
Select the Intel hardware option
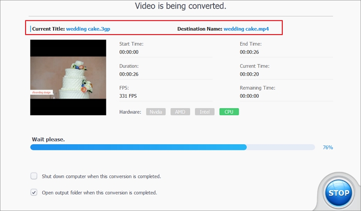pyautogui.click(x=205, y=112)
